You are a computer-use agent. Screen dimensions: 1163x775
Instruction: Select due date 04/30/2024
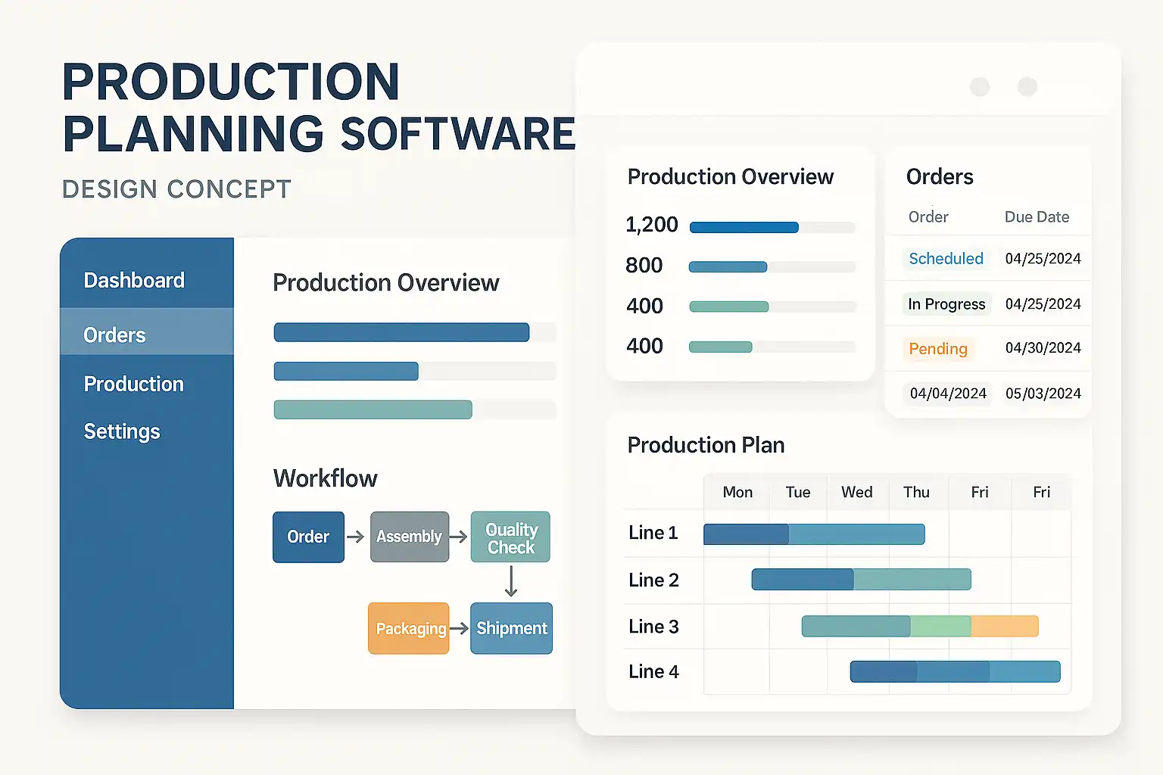click(x=1043, y=348)
